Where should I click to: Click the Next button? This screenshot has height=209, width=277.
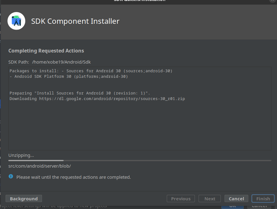pos(209,199)
